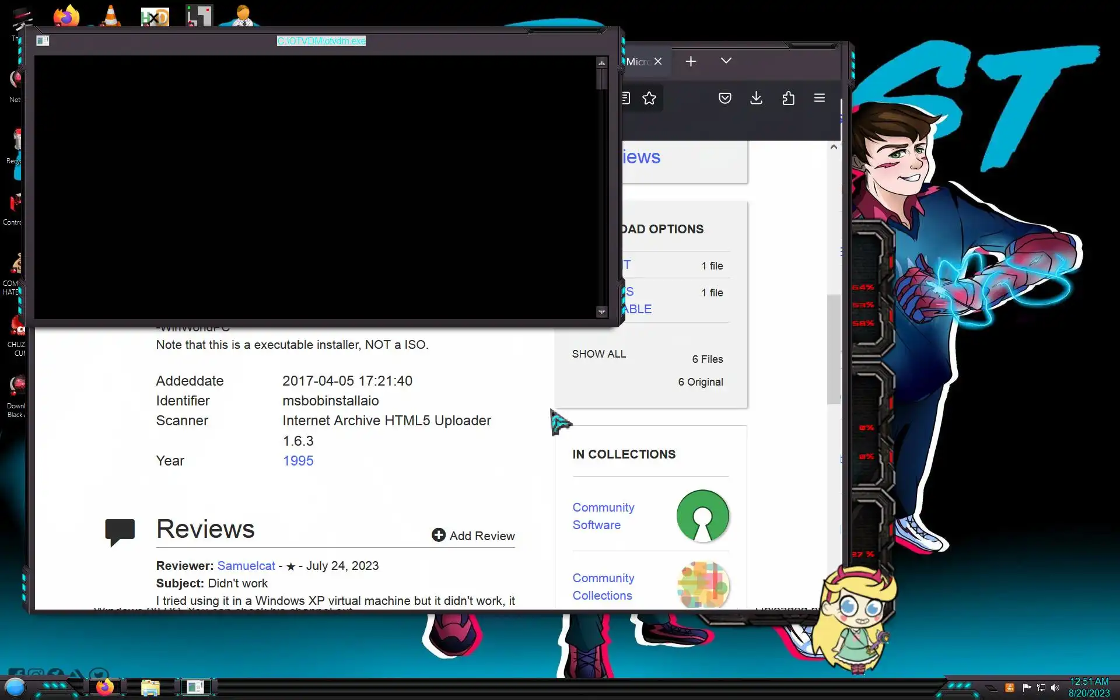
Task: Click the console window's scroll down arrow
Action: click(x=601, y=312)
